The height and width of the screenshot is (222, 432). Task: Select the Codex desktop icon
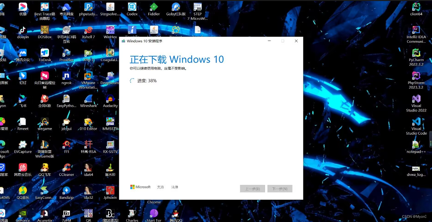[x=132, y=9]
